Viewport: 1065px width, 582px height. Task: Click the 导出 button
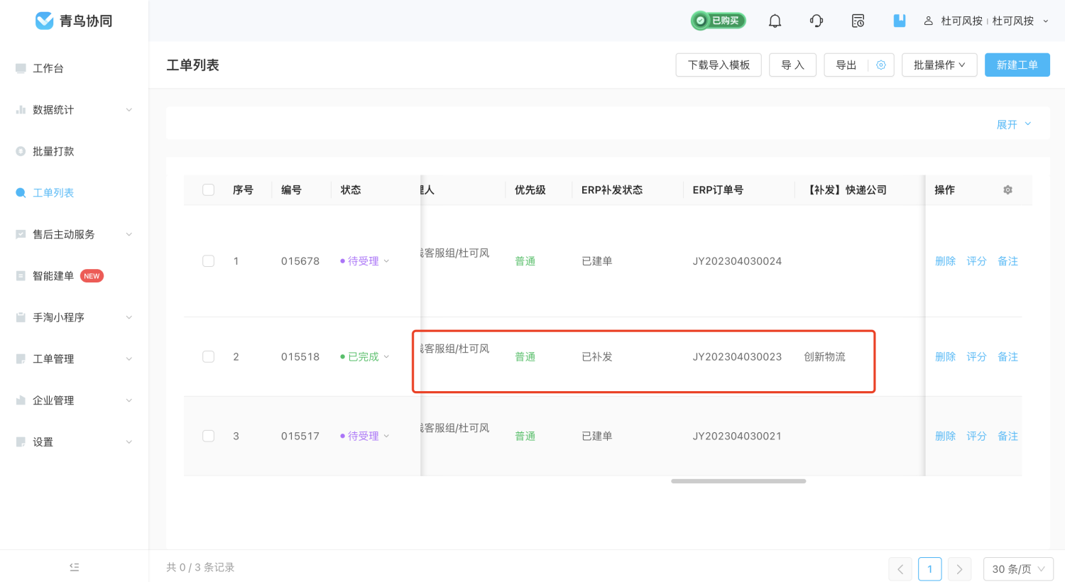[846, 65]
